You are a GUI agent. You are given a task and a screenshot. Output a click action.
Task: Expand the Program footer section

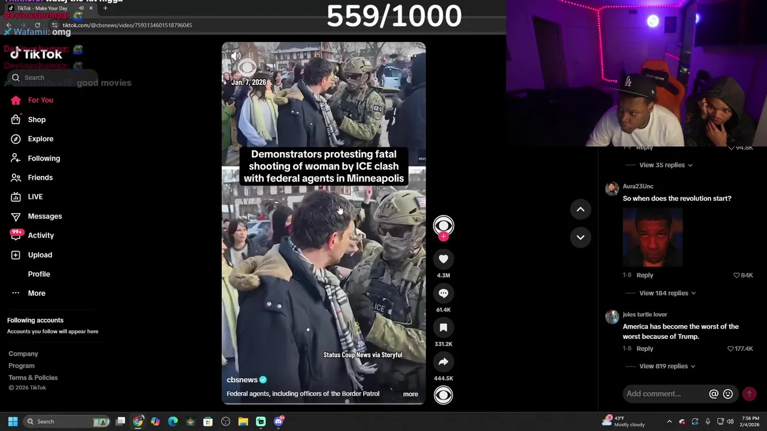coord(22,366)
